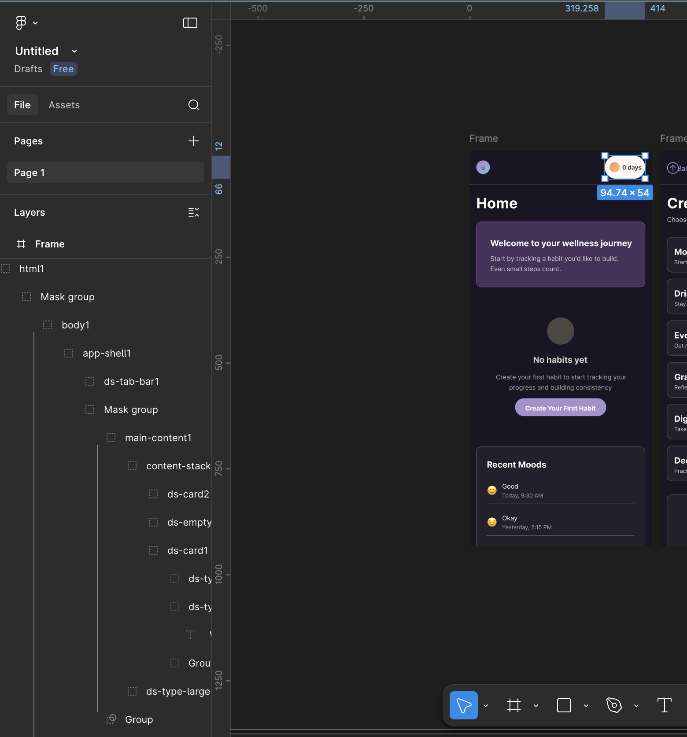The image size is (687, 737).
Task: Click the text layer T icon
Action: coord(190,635)
